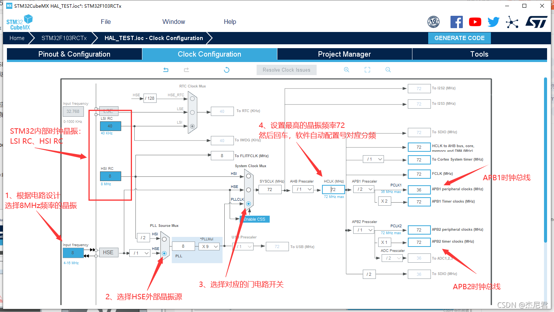Viewport: 554px width, 312px height.
Task: Open the AHB Prescaler dropdown
Action: click(x=303, y=189)
